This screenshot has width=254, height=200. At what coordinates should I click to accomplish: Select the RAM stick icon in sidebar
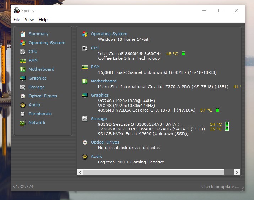(23, 60)
